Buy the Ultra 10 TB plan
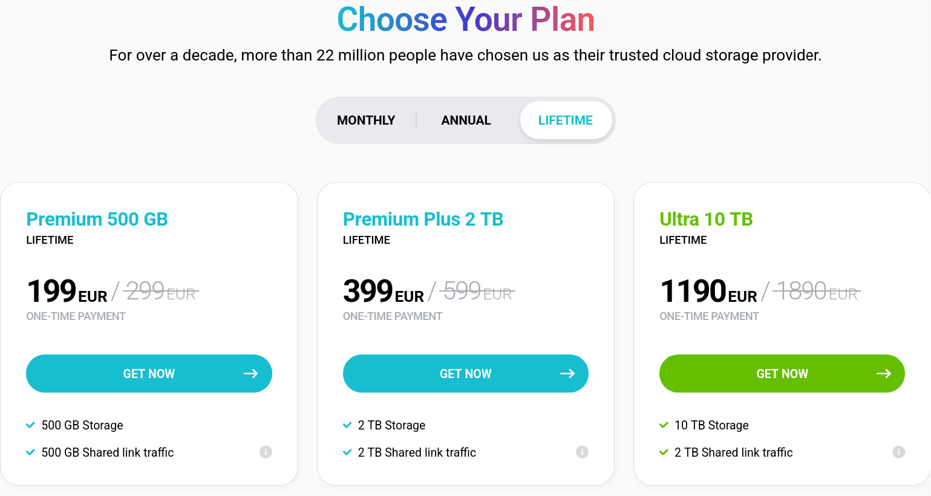This screenshot has height=496, width=931. (x=782, y=374)
